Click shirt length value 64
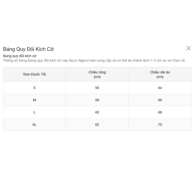 (160, 88)
